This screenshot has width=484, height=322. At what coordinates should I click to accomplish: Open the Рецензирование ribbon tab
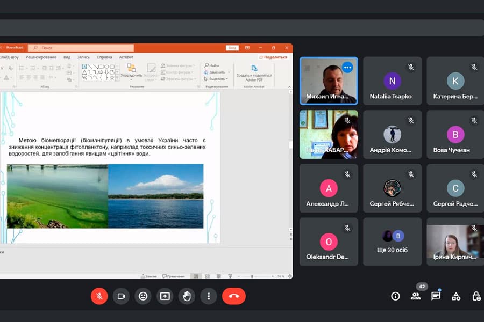point(41,57)
